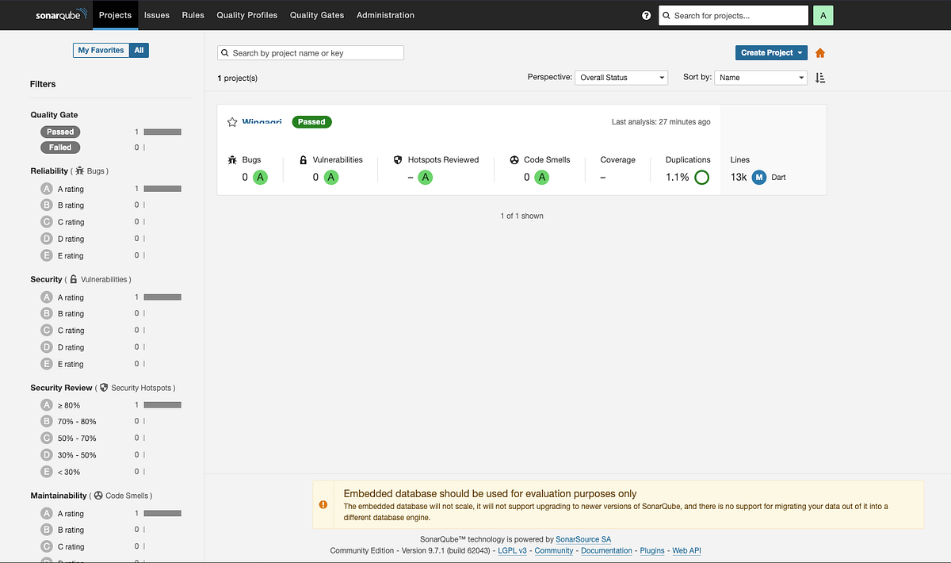Click the Vulnerabilities lock icon
Viewport: 951px width, 563px height.
(302, 159)
